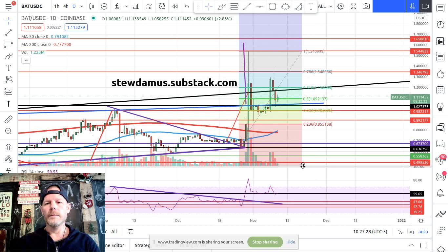Select brush tool in floating toolbar
The image size is (448, 252).
(x=221, y=7)
